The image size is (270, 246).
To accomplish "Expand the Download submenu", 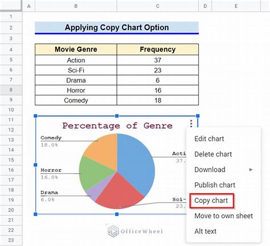I will tap(210, 170).
